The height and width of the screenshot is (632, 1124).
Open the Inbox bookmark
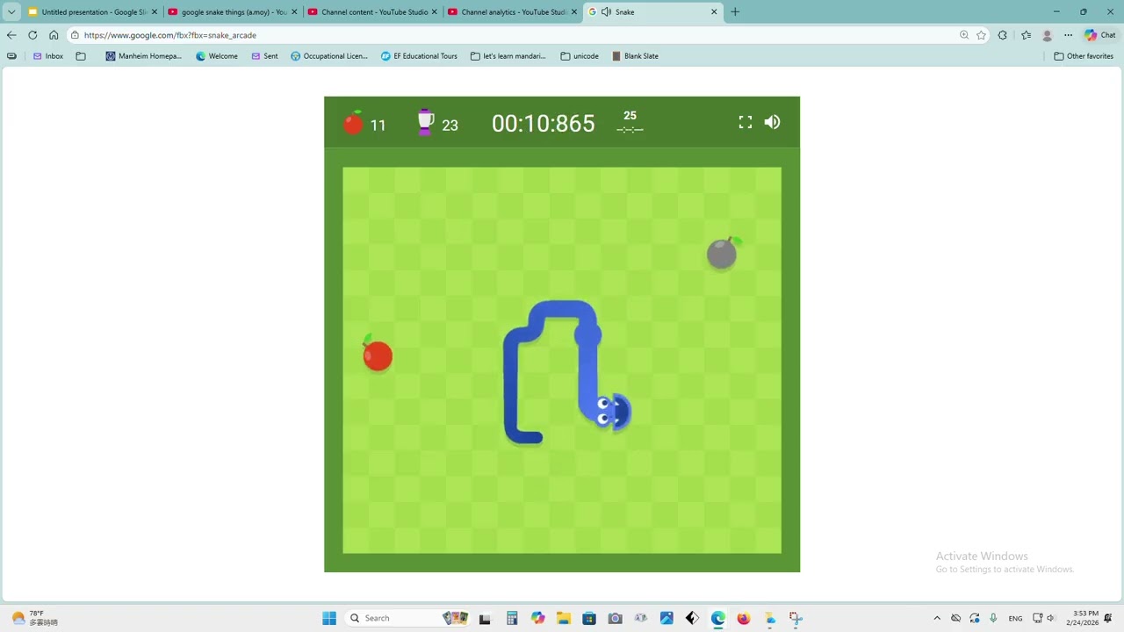click(x=48, y=56)
